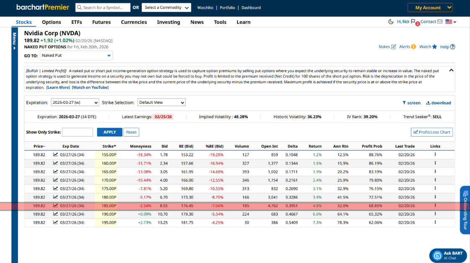
Task: Open chart icon for 155.00P row
Action: [x=56, y=155]
